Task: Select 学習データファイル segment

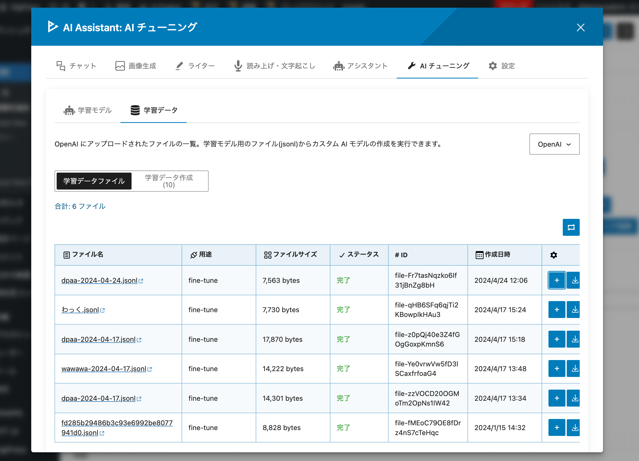Action: [x=94, y=181]
